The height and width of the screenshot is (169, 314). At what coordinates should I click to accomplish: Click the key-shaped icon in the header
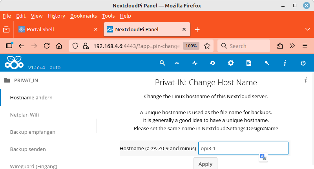[x=177, y=63]
